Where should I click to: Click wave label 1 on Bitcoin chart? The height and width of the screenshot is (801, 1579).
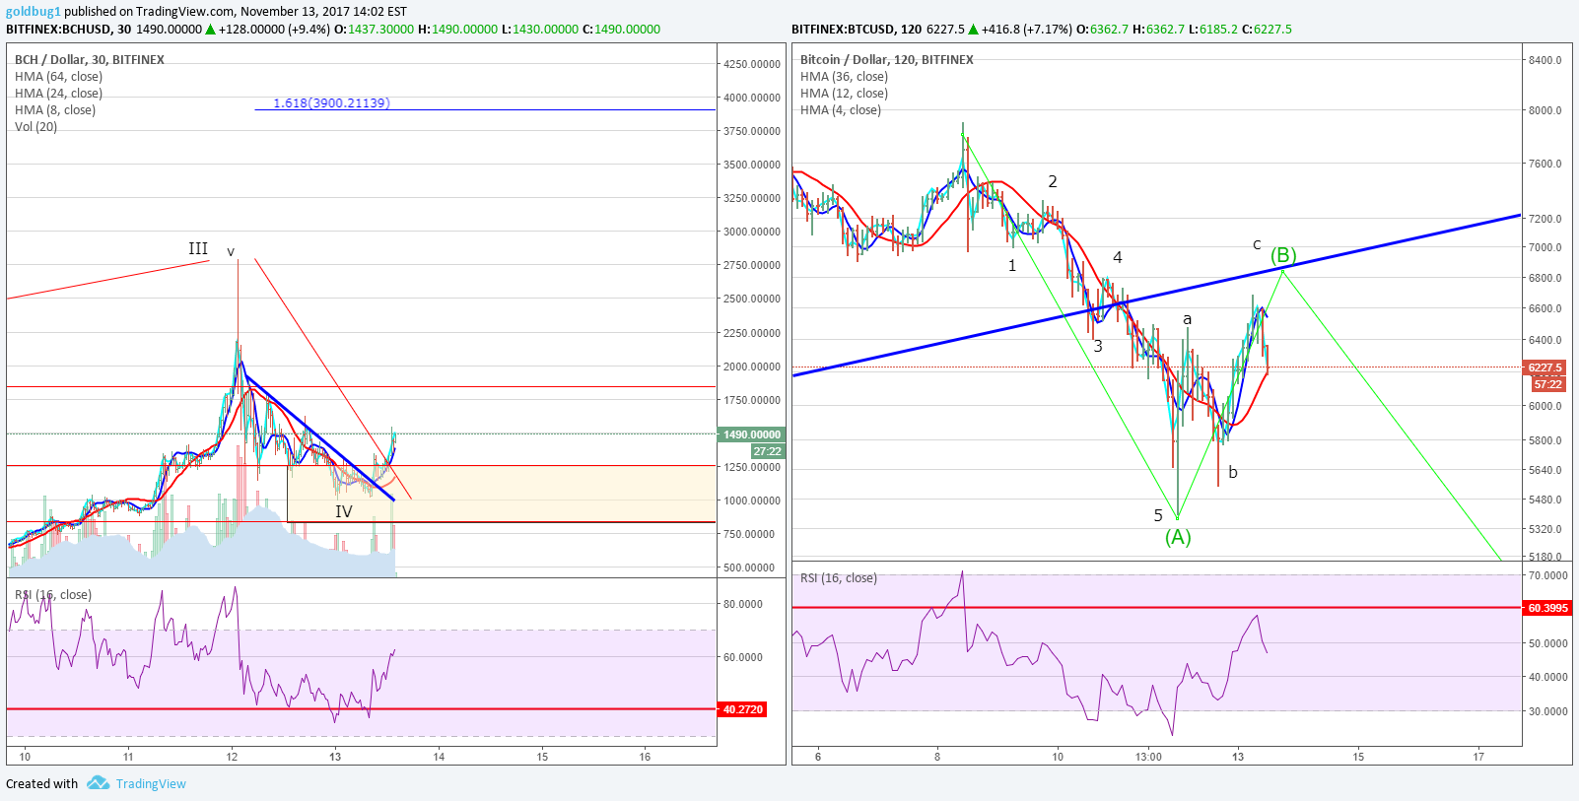[x=1012, y=266]
